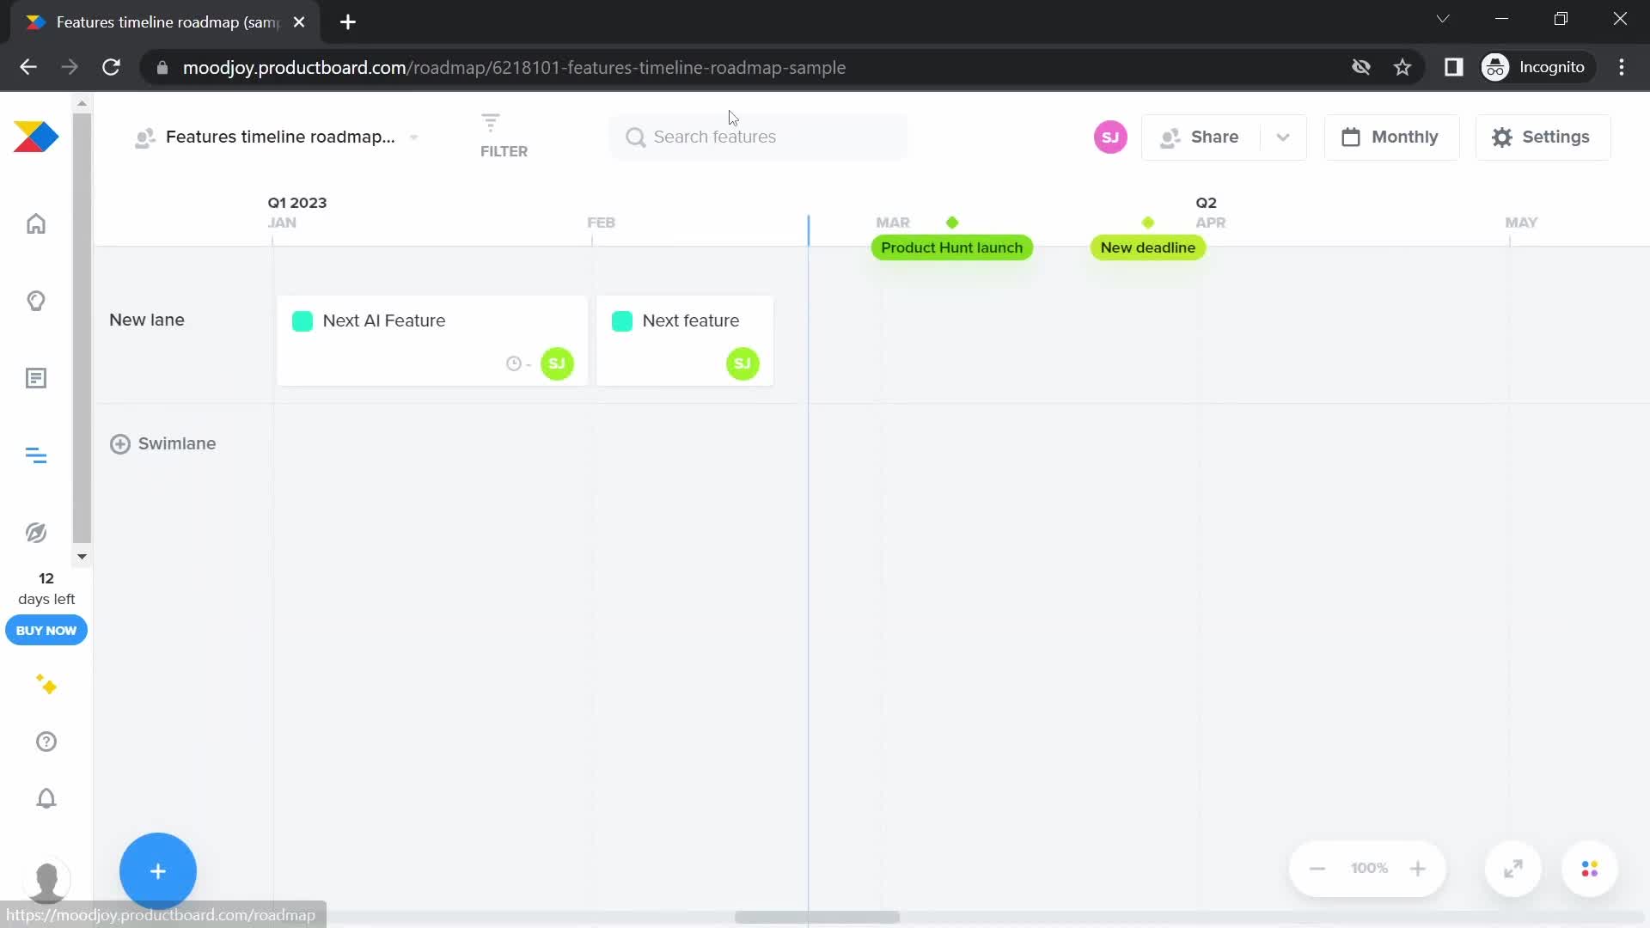Click the Add Swimlane button
1650x928 pixels.
coord(162,444)
